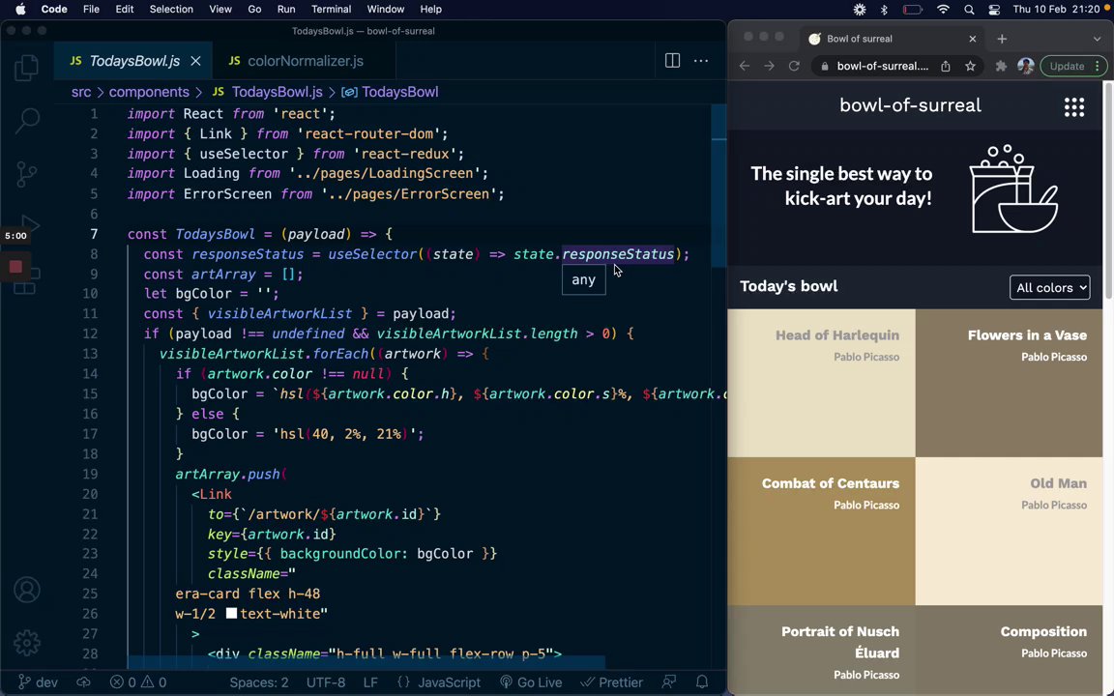Click the Prettier status bar item
This screenshot has height=696, width=1114.
[x=612, y=682]
